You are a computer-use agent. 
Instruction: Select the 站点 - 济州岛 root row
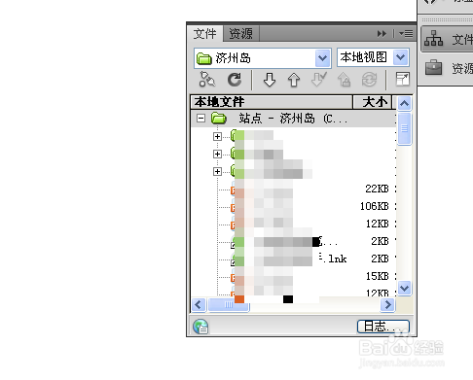294,119
